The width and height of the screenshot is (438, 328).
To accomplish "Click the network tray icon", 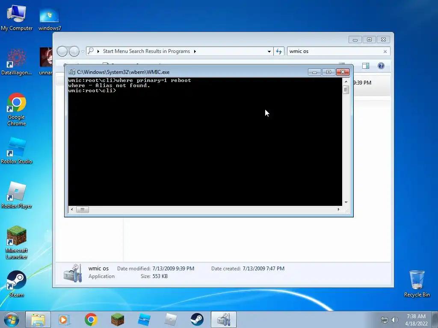I will coord(385,320).
